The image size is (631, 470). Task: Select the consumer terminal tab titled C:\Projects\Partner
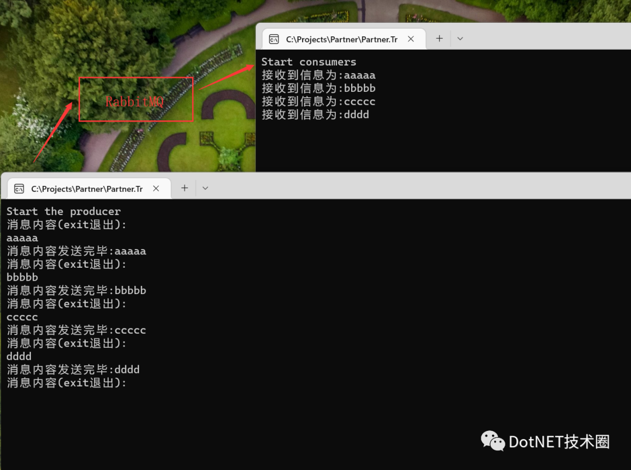[x=345, y=39]
